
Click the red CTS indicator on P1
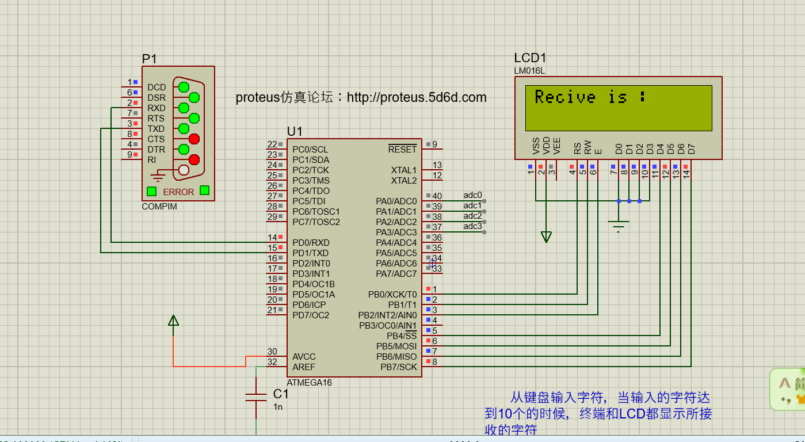[194, 139]
